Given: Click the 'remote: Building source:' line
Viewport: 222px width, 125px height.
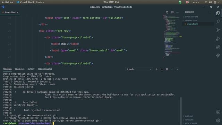Looking at the screenshot, I should pyautogui.click(x=19, y=87).
